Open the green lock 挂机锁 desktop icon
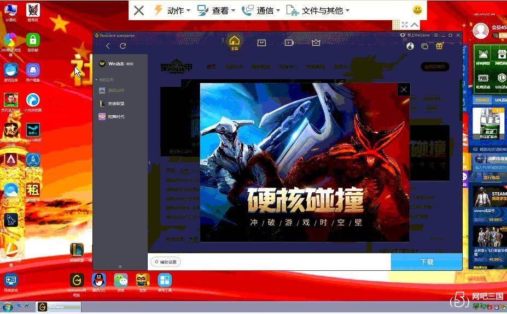The height and width of the screenshot is (314, 507). [33, 42]
